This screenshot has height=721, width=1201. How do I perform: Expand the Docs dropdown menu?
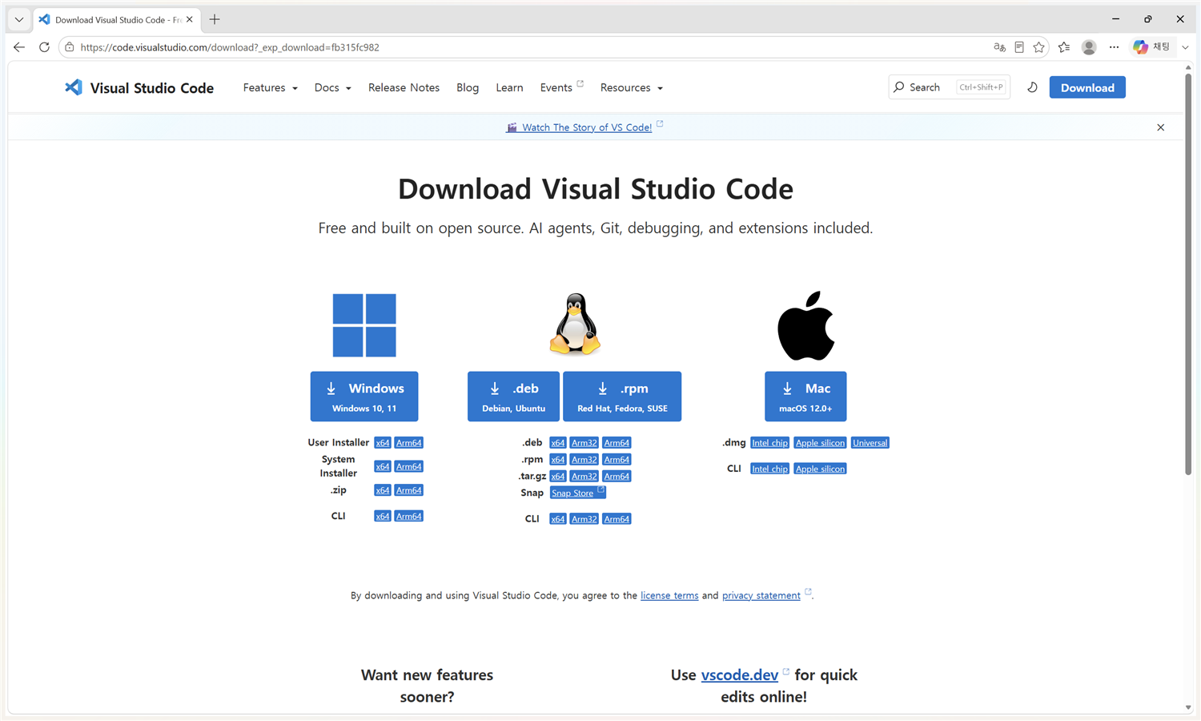pyautogui.click(x=332, y=87)
